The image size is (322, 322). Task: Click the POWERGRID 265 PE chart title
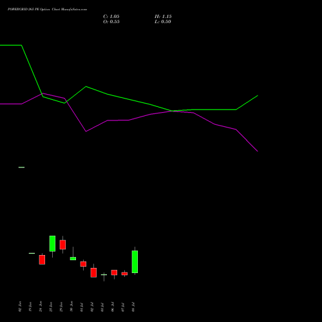point(47,10)
